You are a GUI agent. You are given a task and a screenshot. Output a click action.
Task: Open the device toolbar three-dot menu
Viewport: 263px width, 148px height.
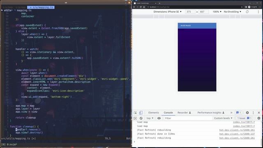(258, 12)
